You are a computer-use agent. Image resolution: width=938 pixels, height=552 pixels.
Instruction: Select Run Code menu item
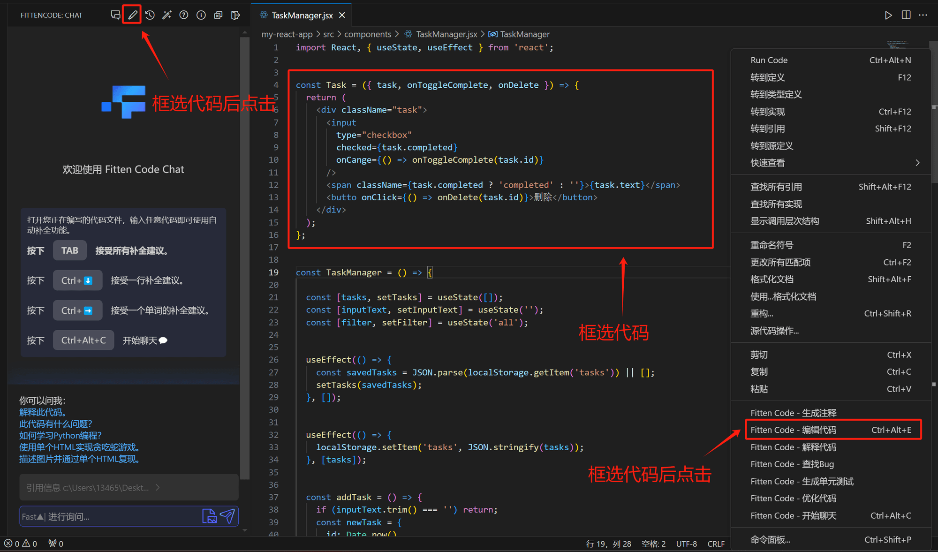coord(831,60)
